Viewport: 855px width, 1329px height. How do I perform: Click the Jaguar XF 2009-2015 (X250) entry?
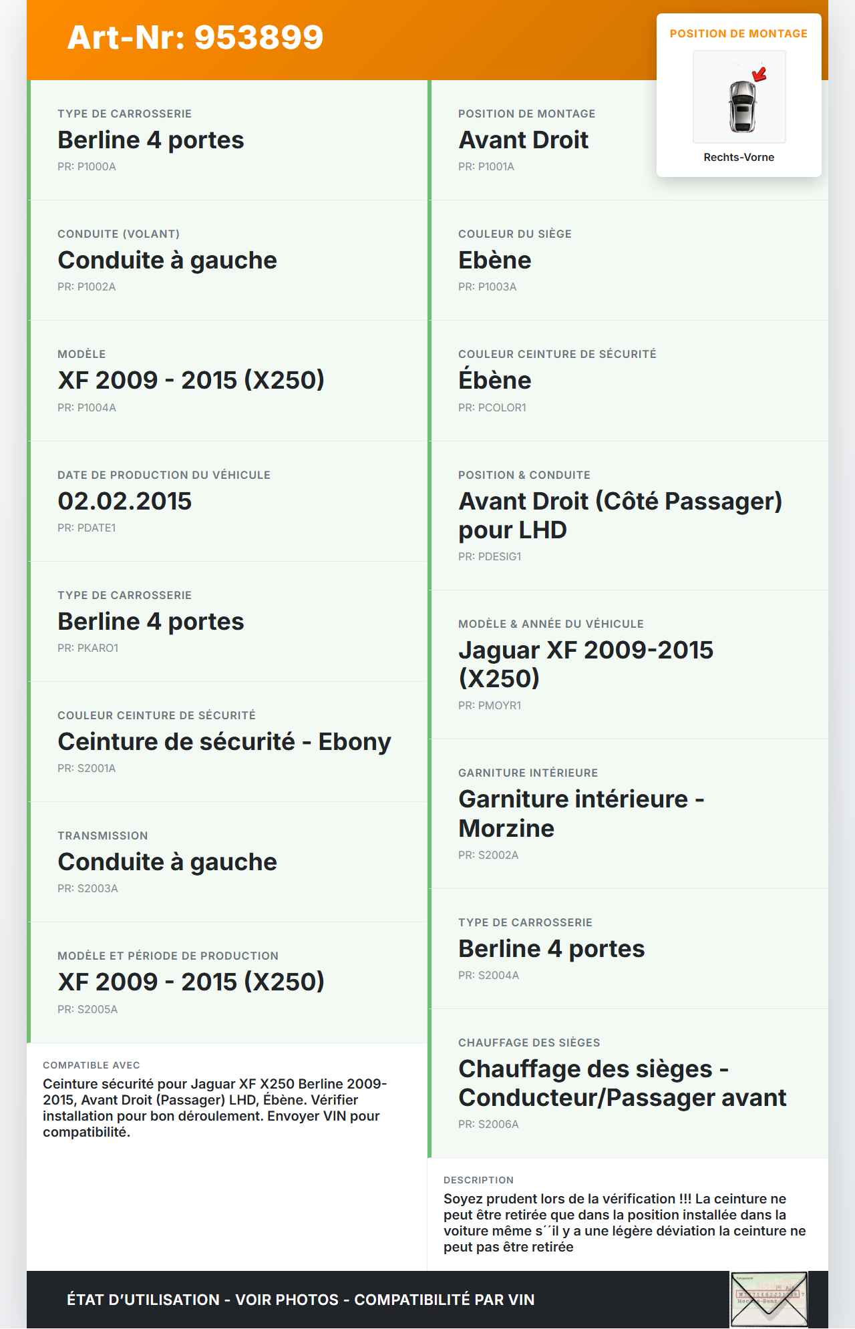[585, 664]
